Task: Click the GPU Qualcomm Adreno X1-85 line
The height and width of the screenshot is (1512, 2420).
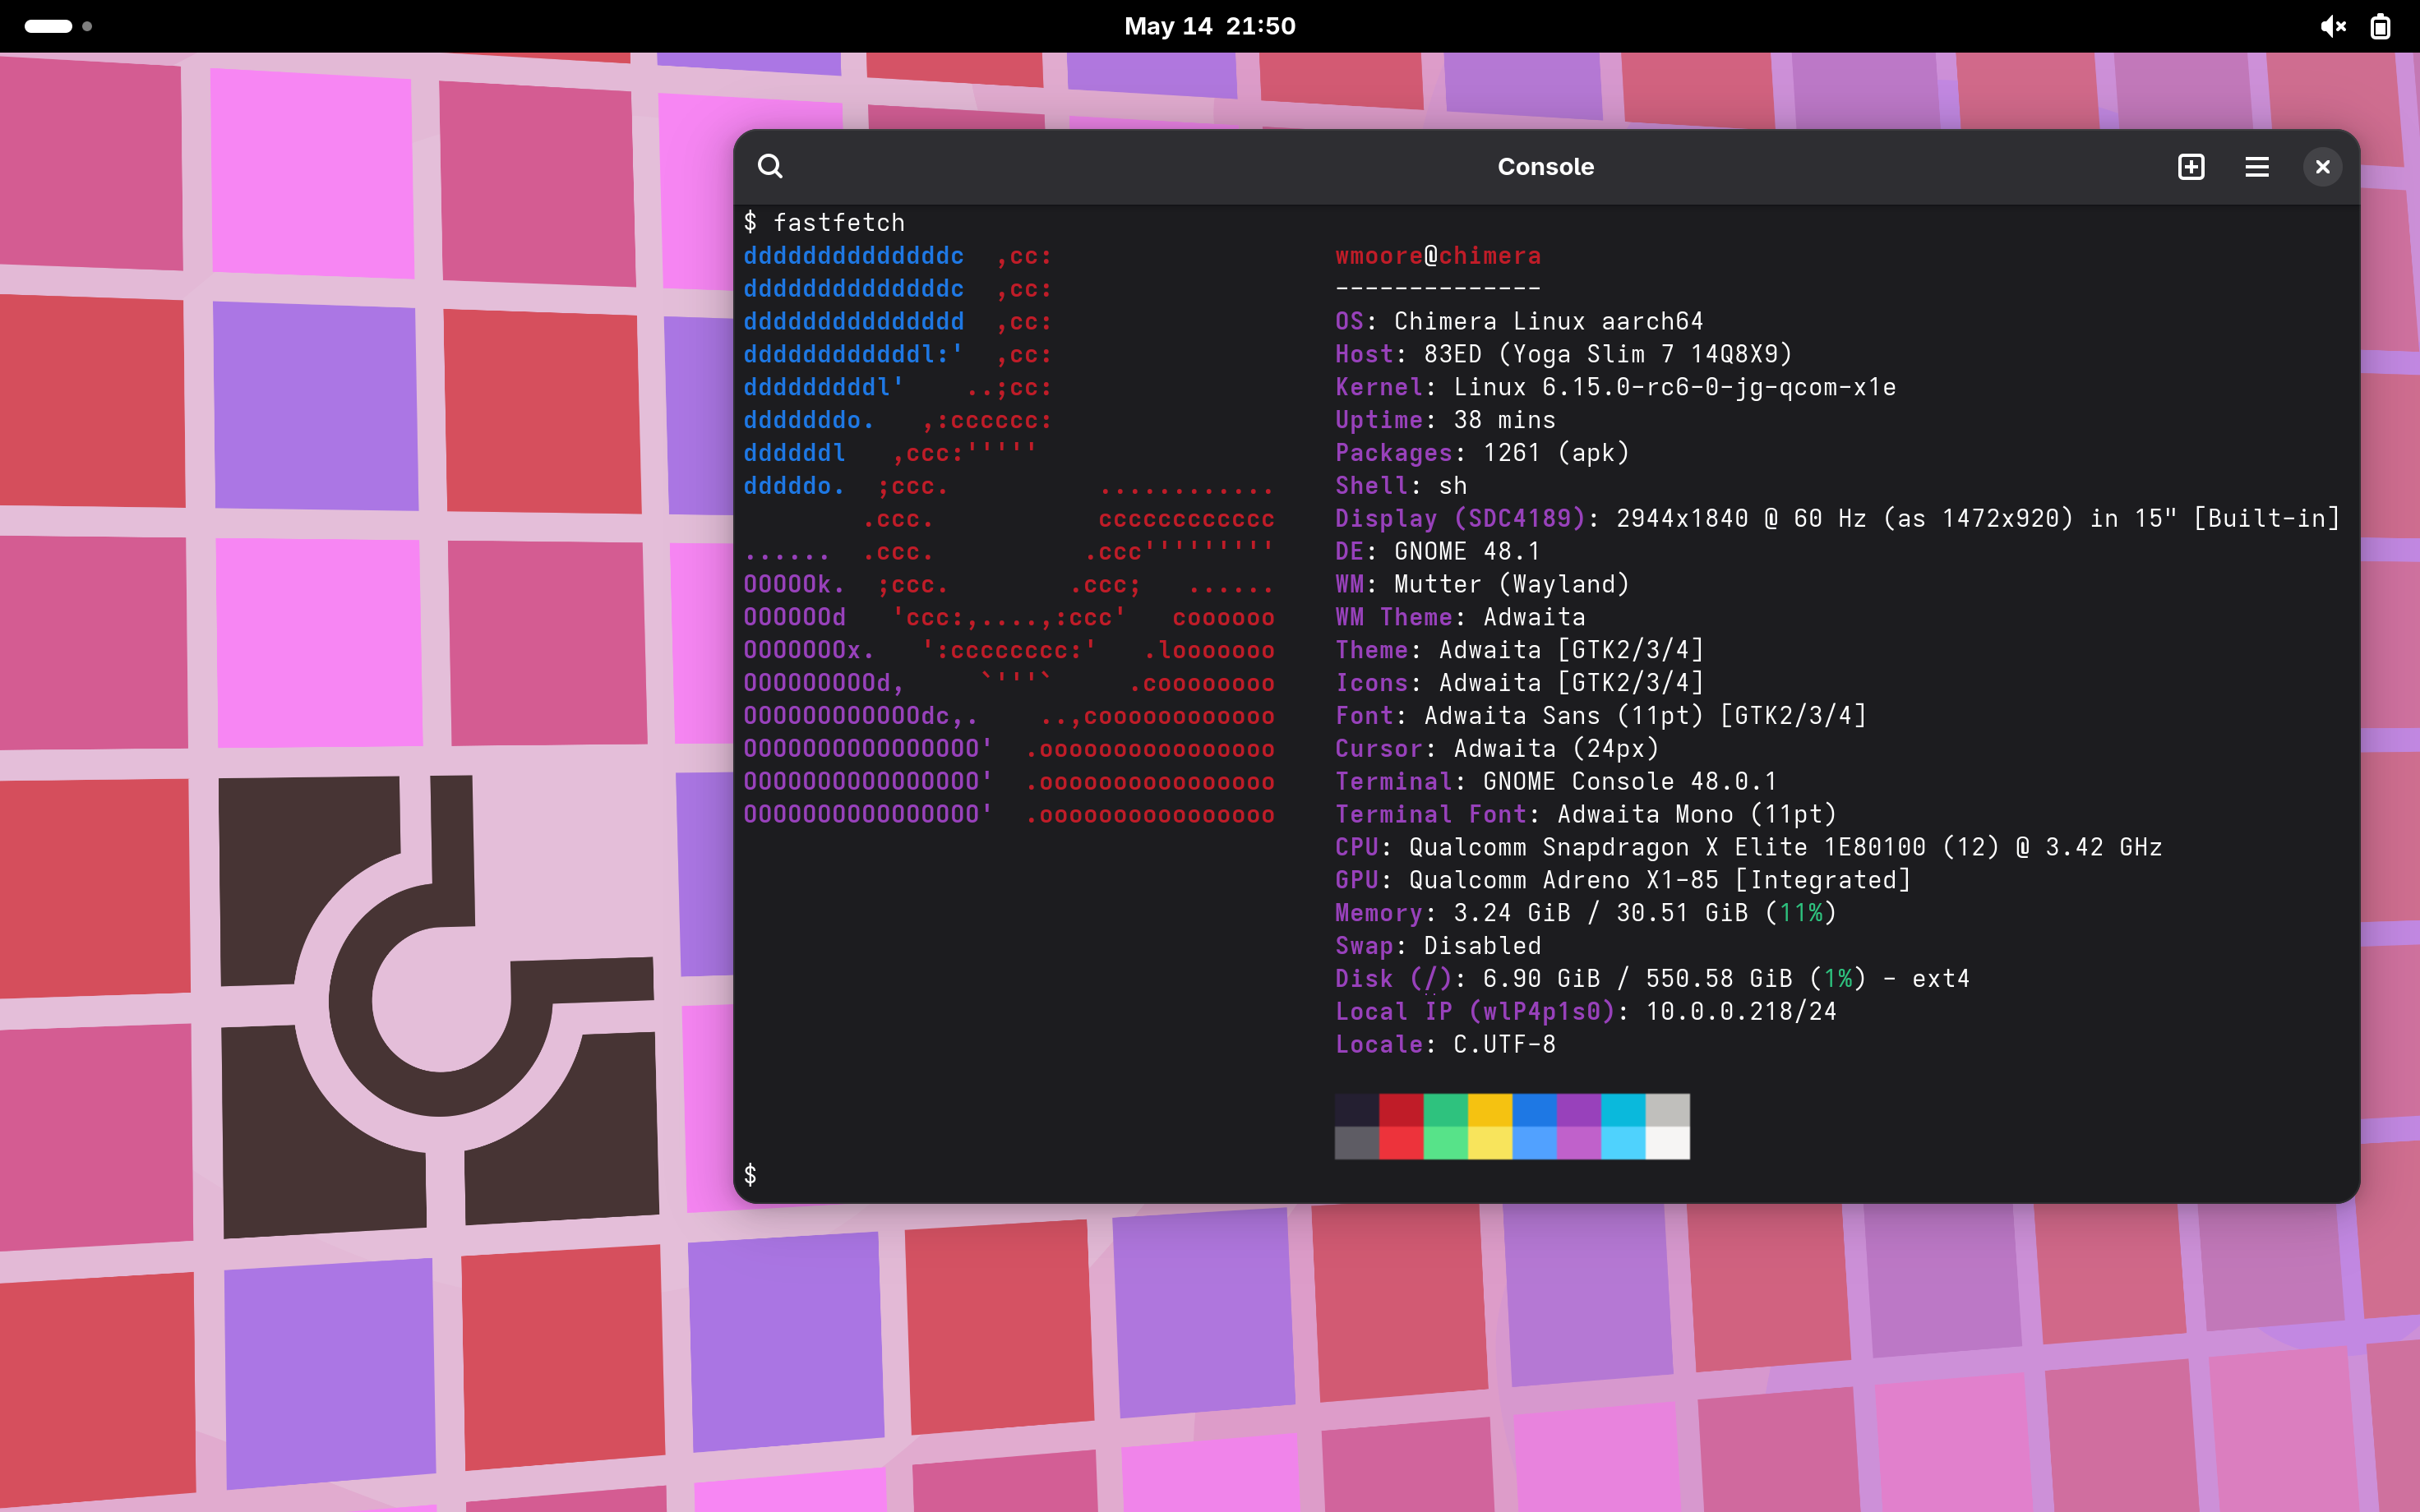Action: pos(1623,880)
